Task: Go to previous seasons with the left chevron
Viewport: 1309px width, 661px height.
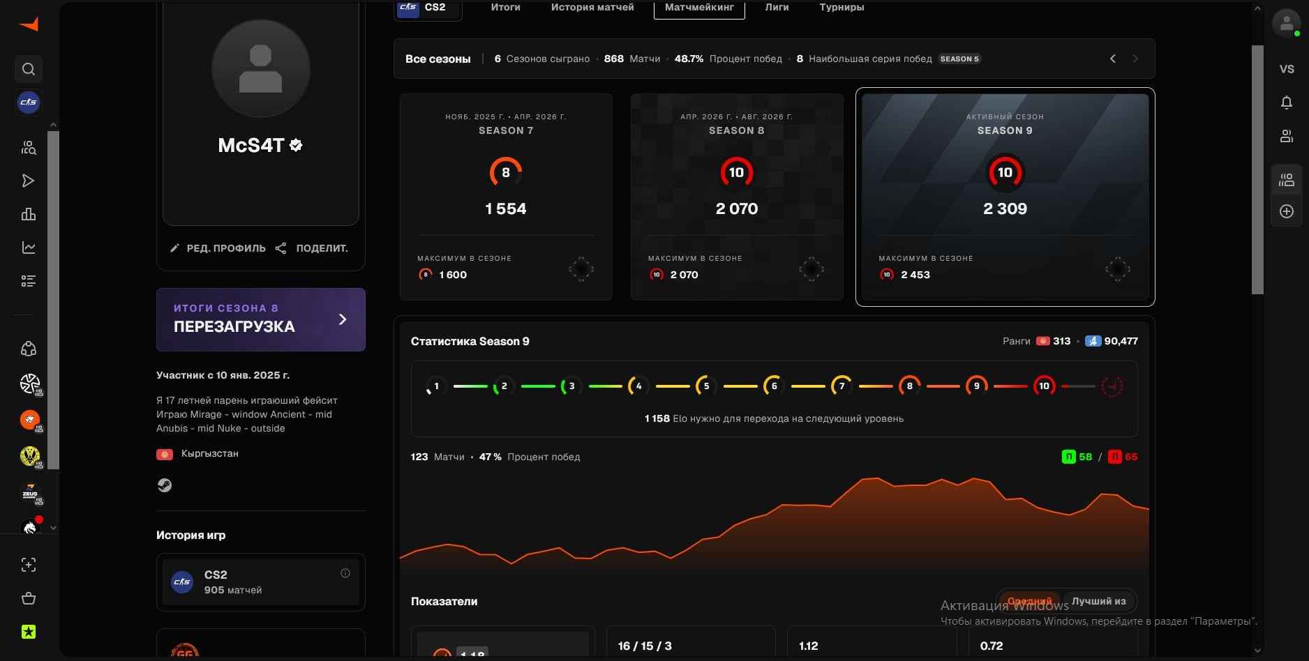Action: [1113, 59]
